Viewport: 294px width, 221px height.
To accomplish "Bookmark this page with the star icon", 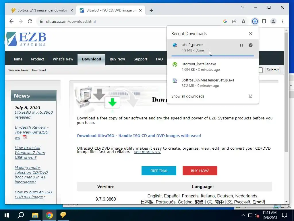I will [x=243, y=21].
